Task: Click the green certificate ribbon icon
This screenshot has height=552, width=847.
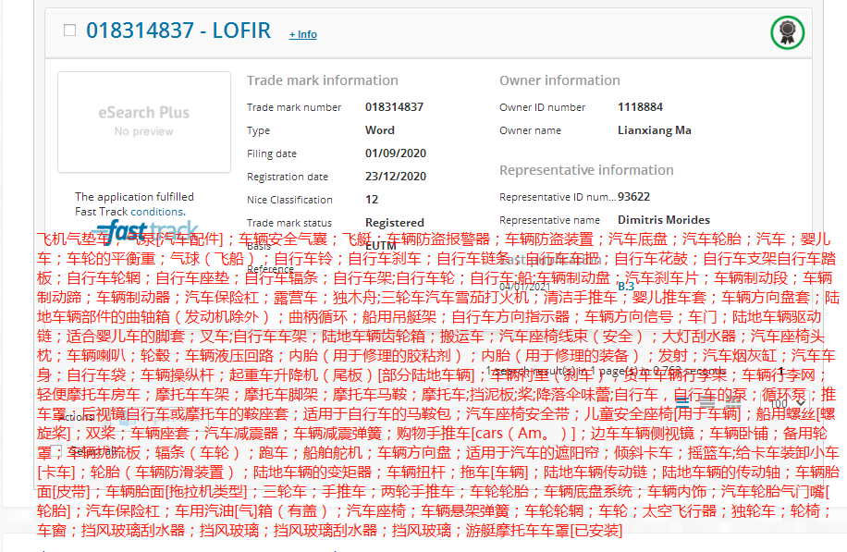Action: pyautogui.click(x=787, y=32)
